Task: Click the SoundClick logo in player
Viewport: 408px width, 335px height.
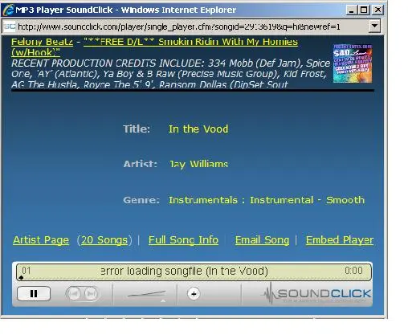Action: 316,294
